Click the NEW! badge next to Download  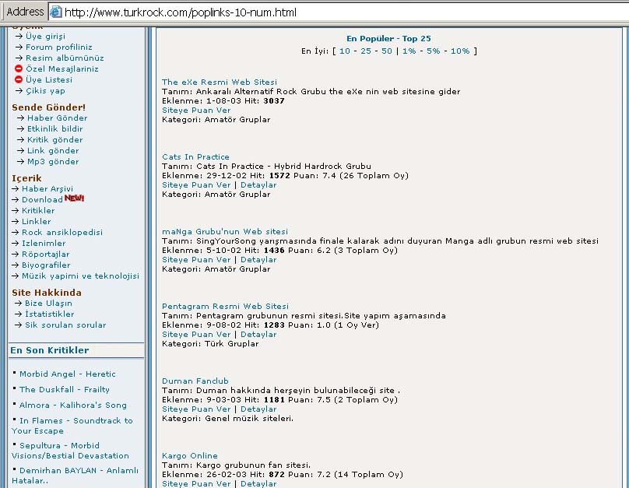coord(74,198)
